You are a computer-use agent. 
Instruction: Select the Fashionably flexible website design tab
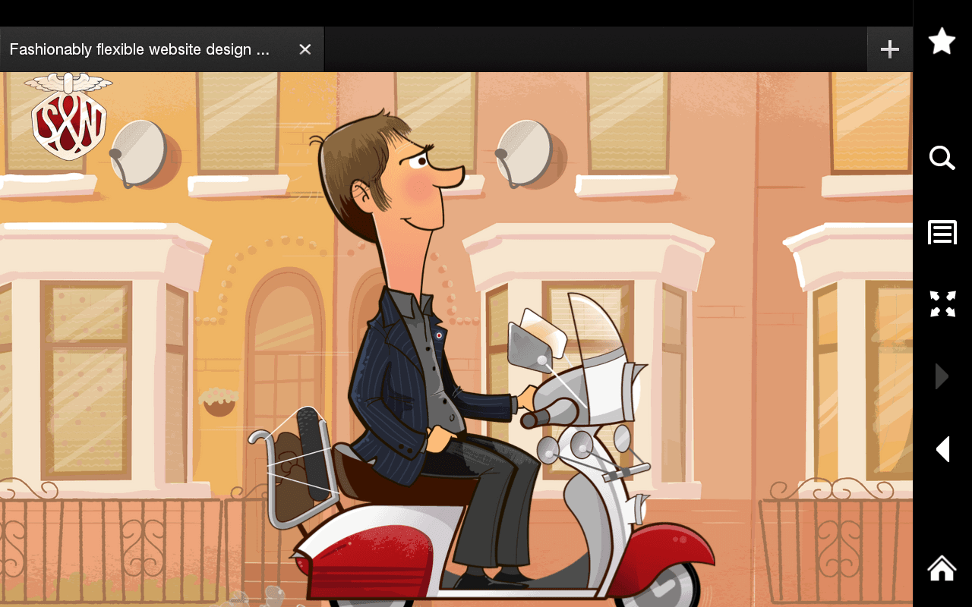pyautogui.click(x=162, y=49)
